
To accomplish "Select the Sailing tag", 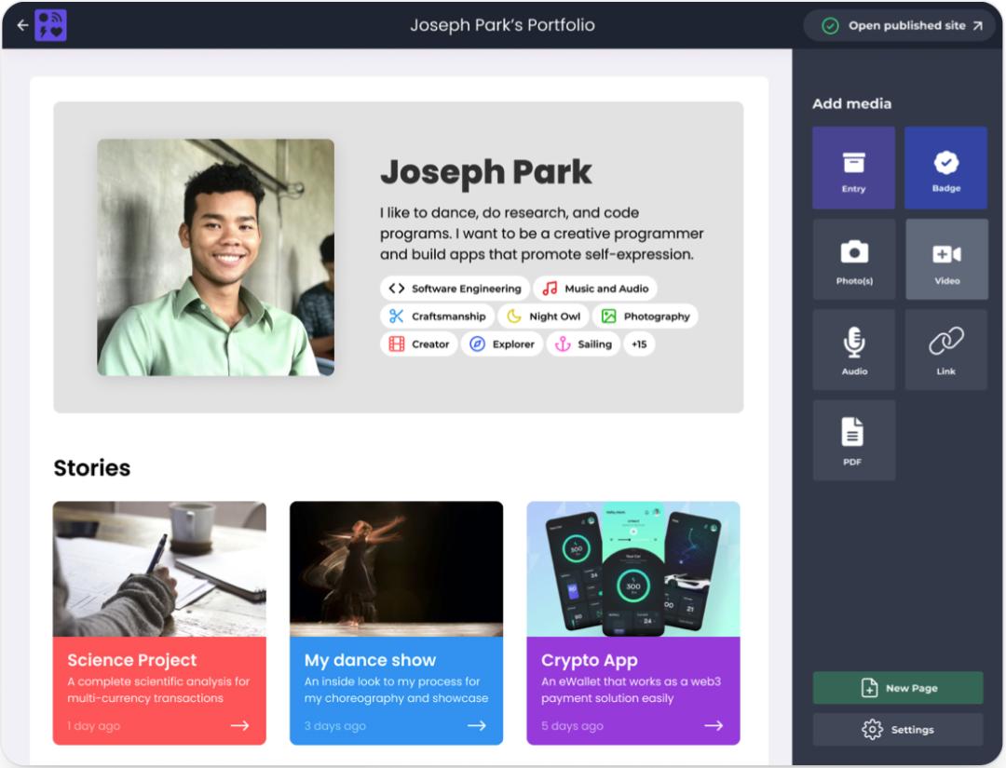I will point(583,344).
